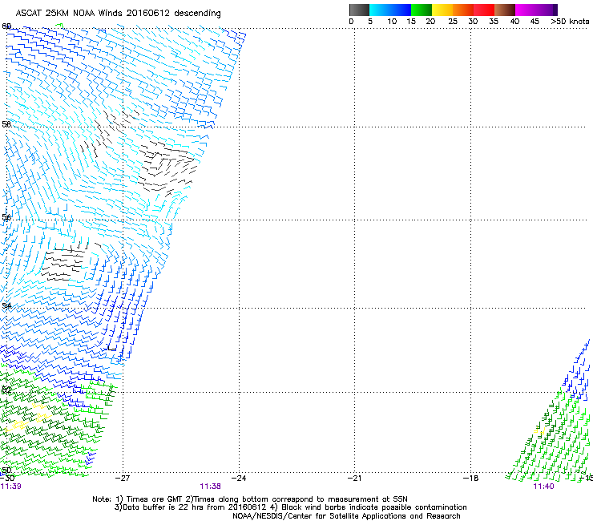Click the legend label 25
The width and height of the screenshot is (593, 521).
click(453, 22)
